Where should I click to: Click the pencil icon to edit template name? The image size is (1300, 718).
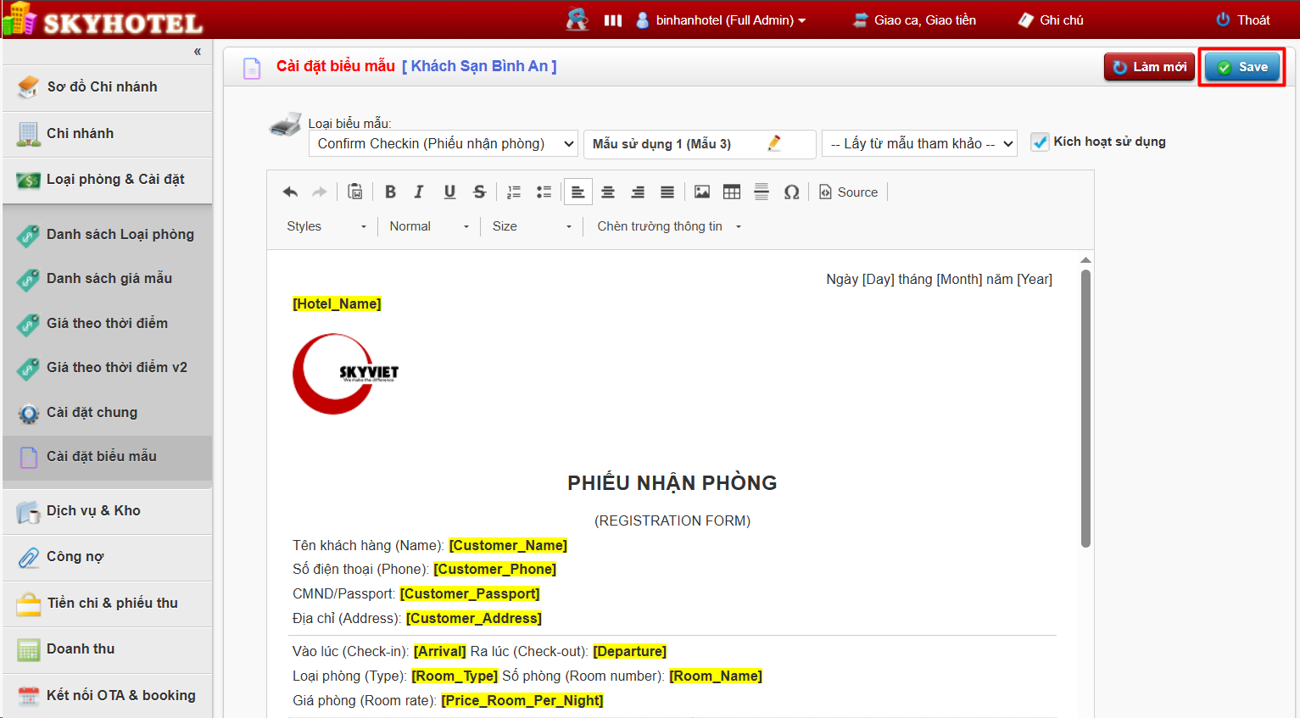click(774, 143)
